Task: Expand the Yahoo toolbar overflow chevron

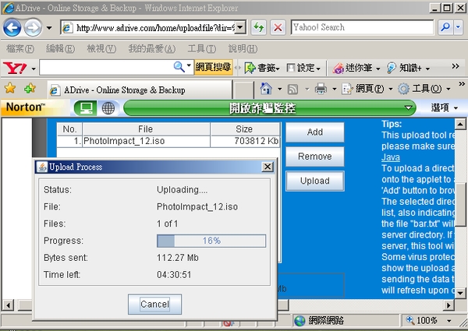Action: (456, 66)
